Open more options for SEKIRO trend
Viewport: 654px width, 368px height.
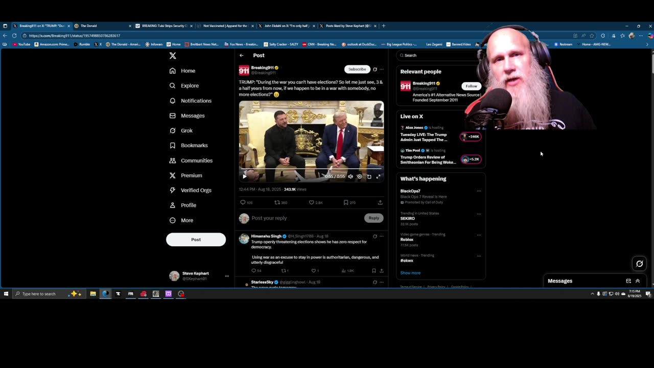pyautogui.click(x=479, y=214)
